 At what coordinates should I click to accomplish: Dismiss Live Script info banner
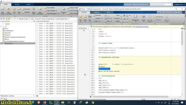184,26
